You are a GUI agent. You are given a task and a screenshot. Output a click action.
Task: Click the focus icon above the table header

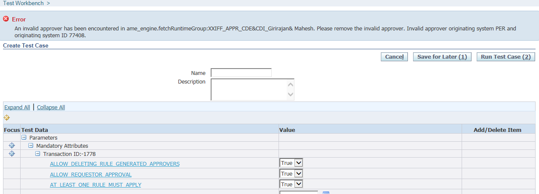[6, 118]
